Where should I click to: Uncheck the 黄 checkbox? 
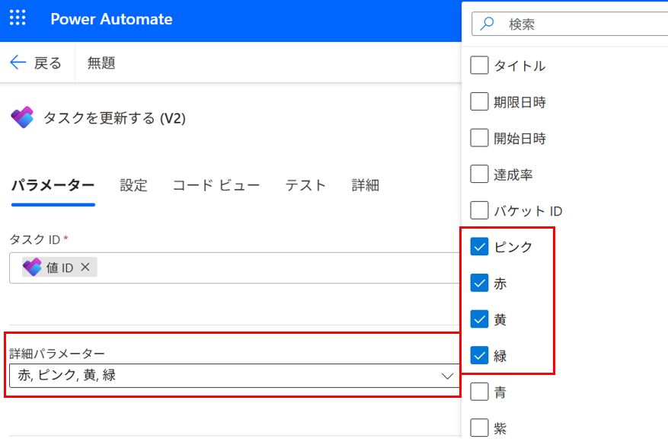pyautogui.click(x=479, y=319)
